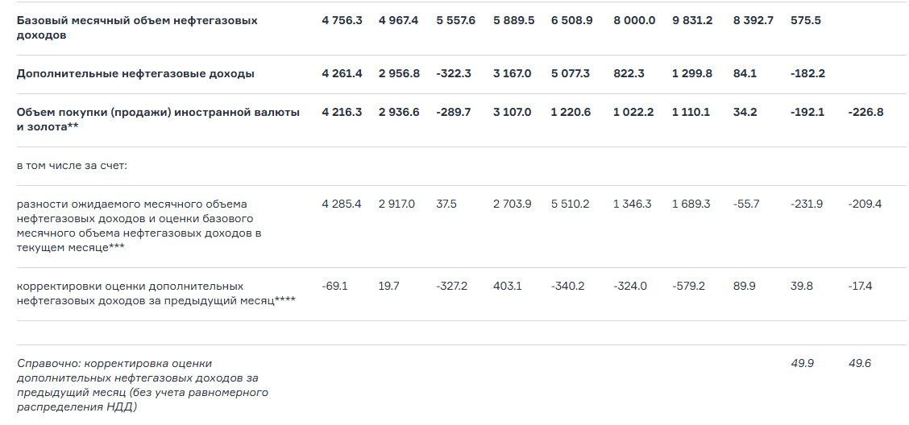The image size is (909, 425).
Task: Select the cell showing -579.2
Action: pyautogui.click(x=688, y=286)
